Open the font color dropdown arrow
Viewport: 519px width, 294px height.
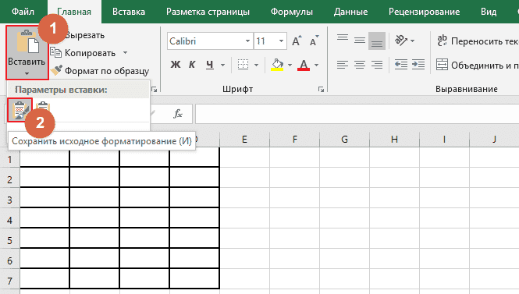click(x=316, y=65)
